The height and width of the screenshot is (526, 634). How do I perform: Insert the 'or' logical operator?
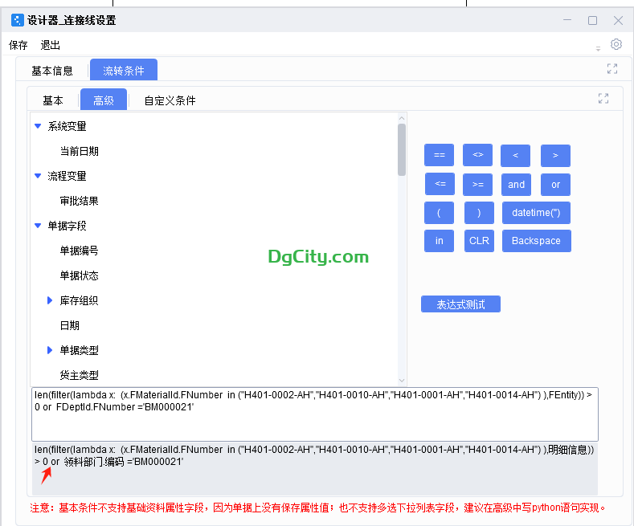[555, 185]
